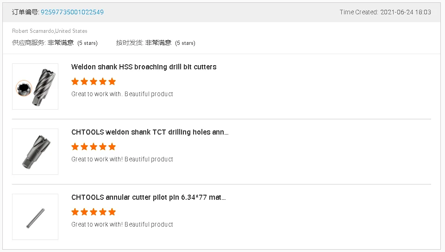Image resolution: width=445 pixels, height=252 pixels.
Task: Open order number 92597735001022549 link
Action: tap(72, 12)
